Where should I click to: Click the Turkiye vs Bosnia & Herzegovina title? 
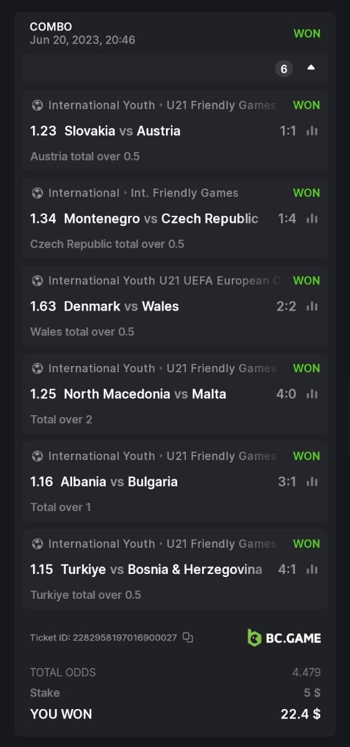click(x=162, y=570)
